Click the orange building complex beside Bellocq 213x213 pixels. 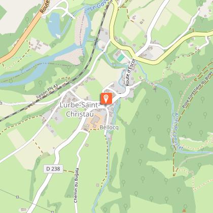(94, 121)
